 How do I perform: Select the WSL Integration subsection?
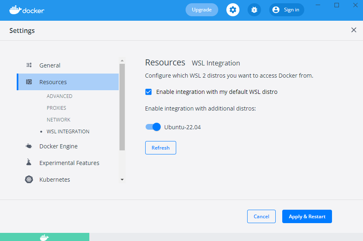(68, 131)
